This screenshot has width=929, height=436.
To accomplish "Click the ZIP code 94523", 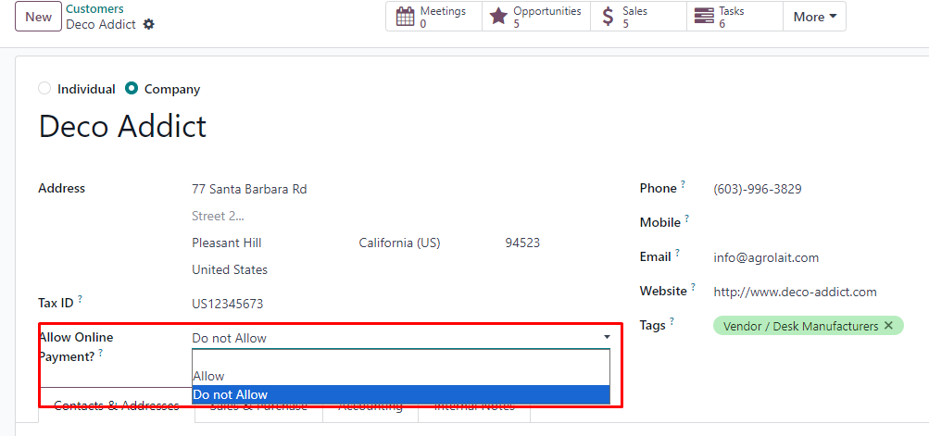I will 522,243.
